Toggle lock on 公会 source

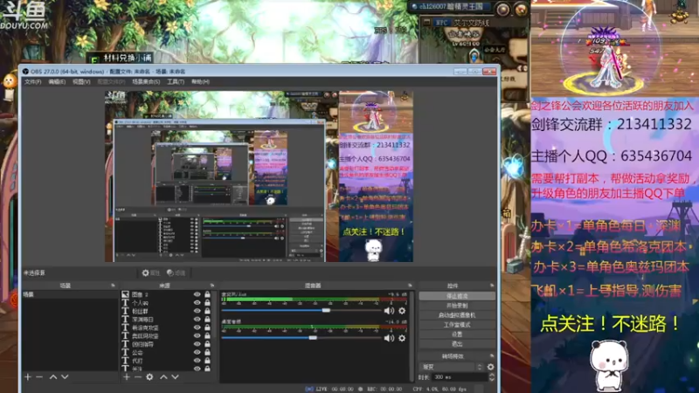(207, 352)
